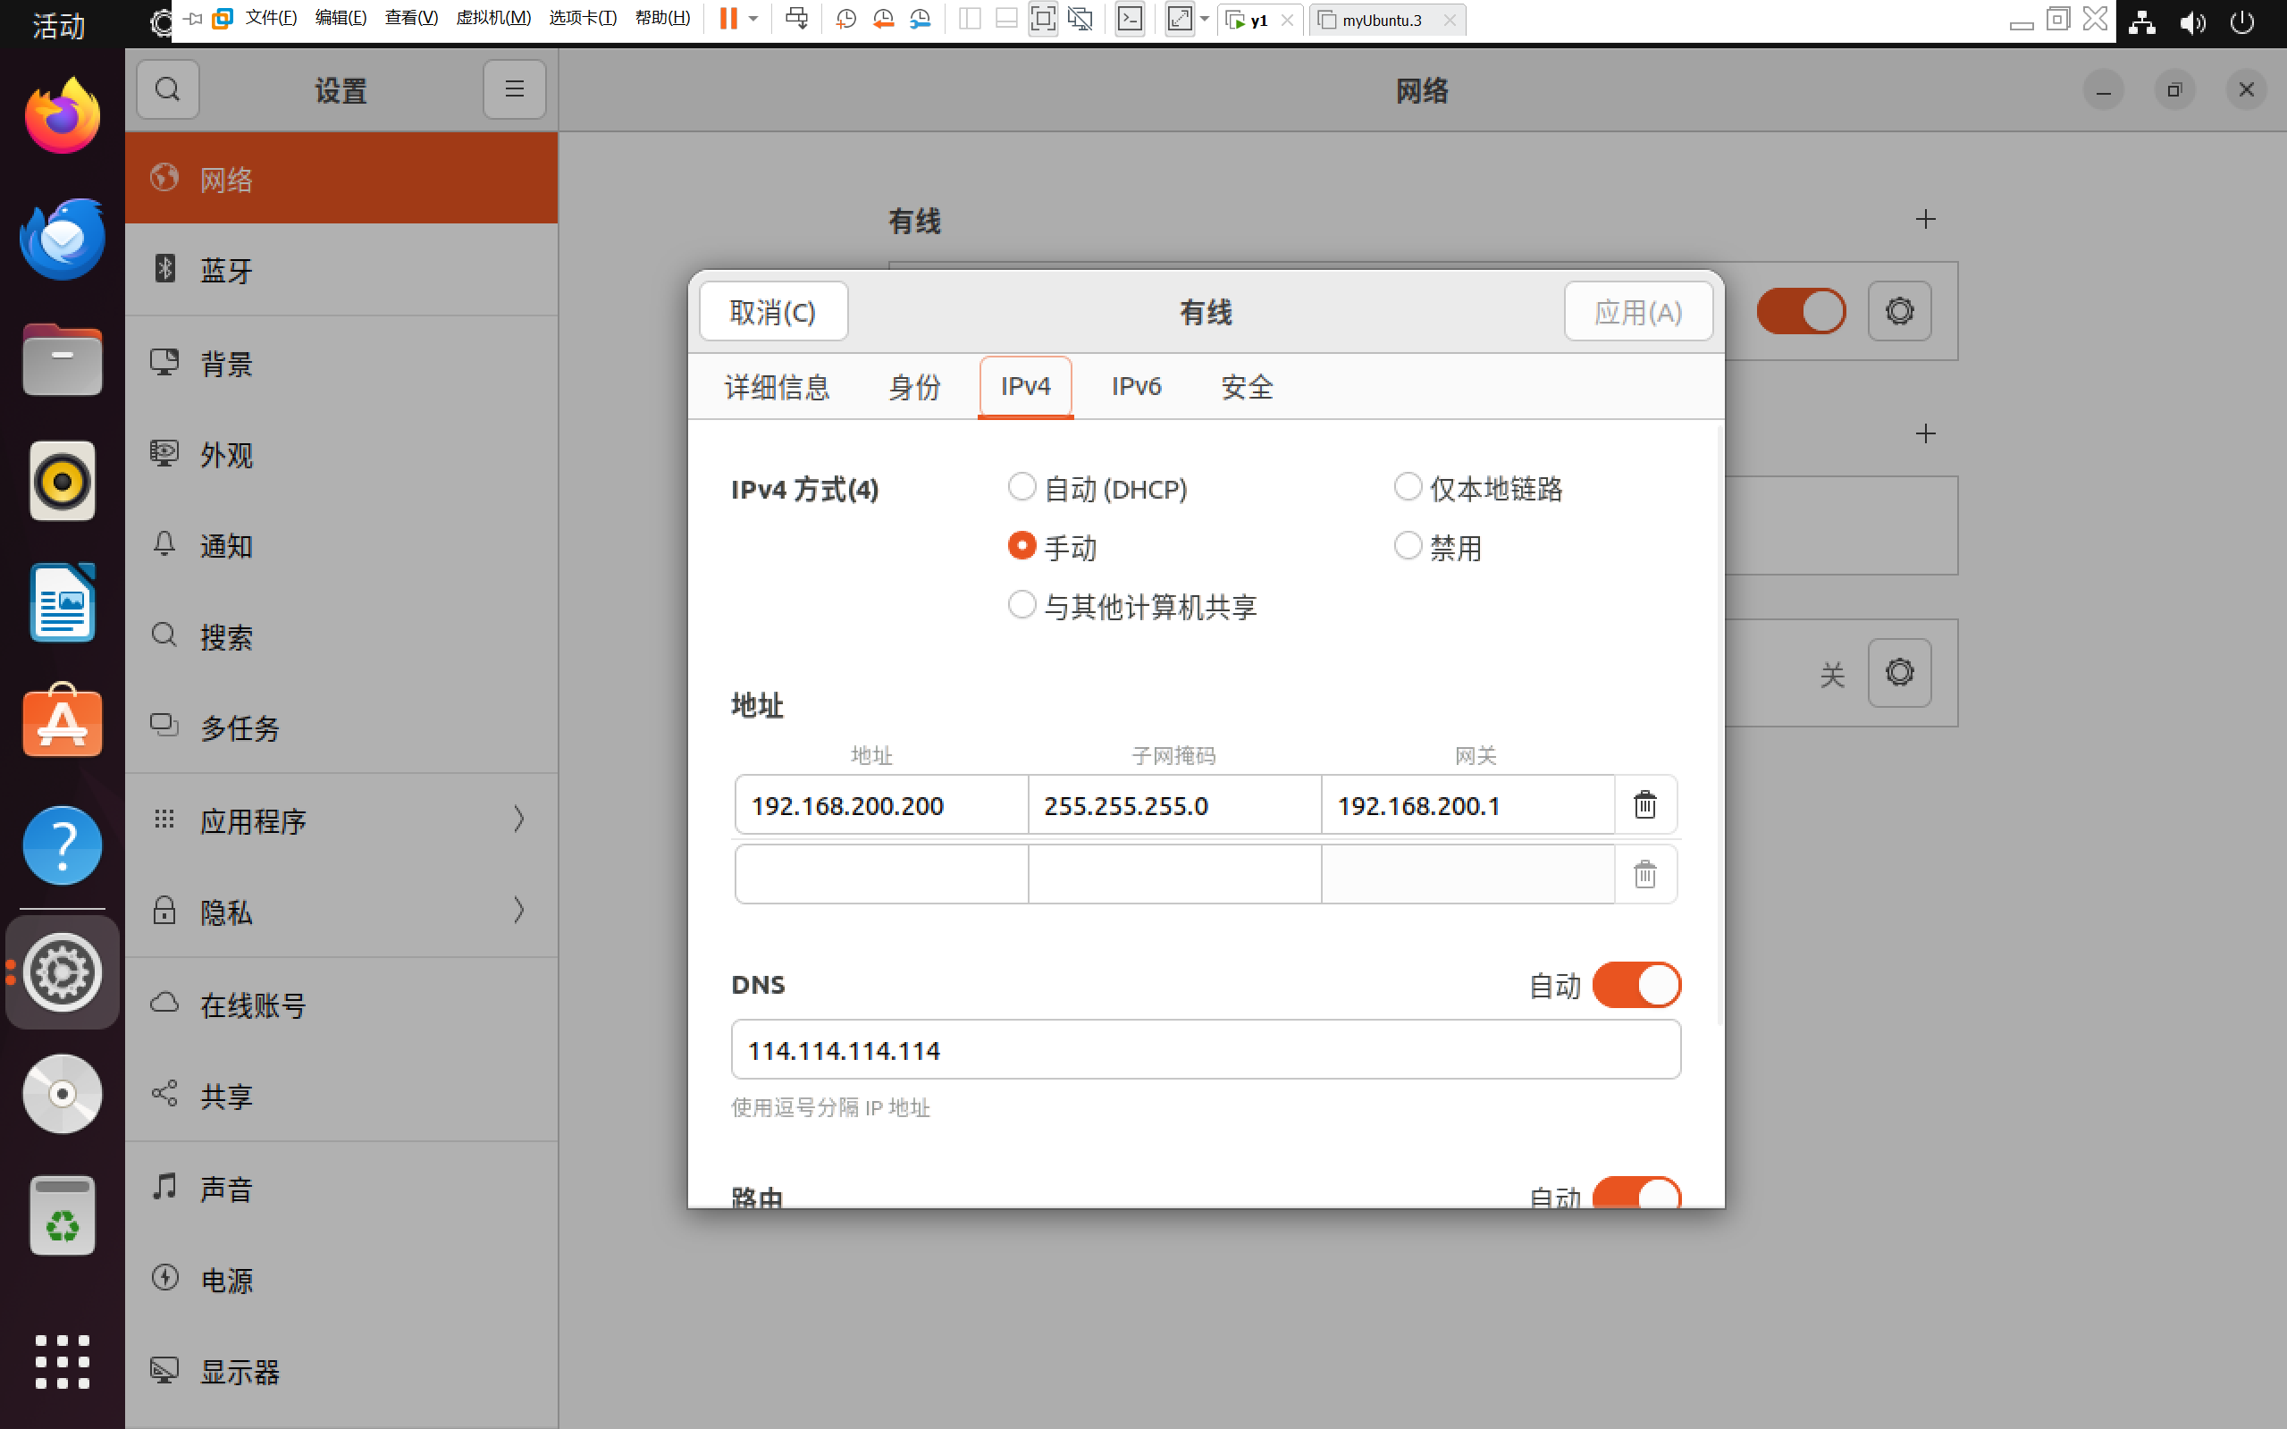This screenshot has width=2287, height=1429.
Task: Open the settings hamburger menu
Action: (514, 89)
